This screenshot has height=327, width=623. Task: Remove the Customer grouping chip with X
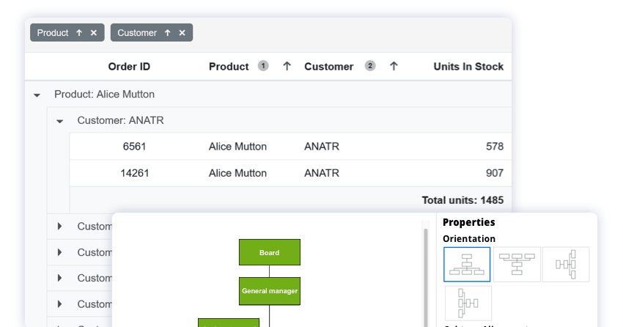[x=183, y=33]
